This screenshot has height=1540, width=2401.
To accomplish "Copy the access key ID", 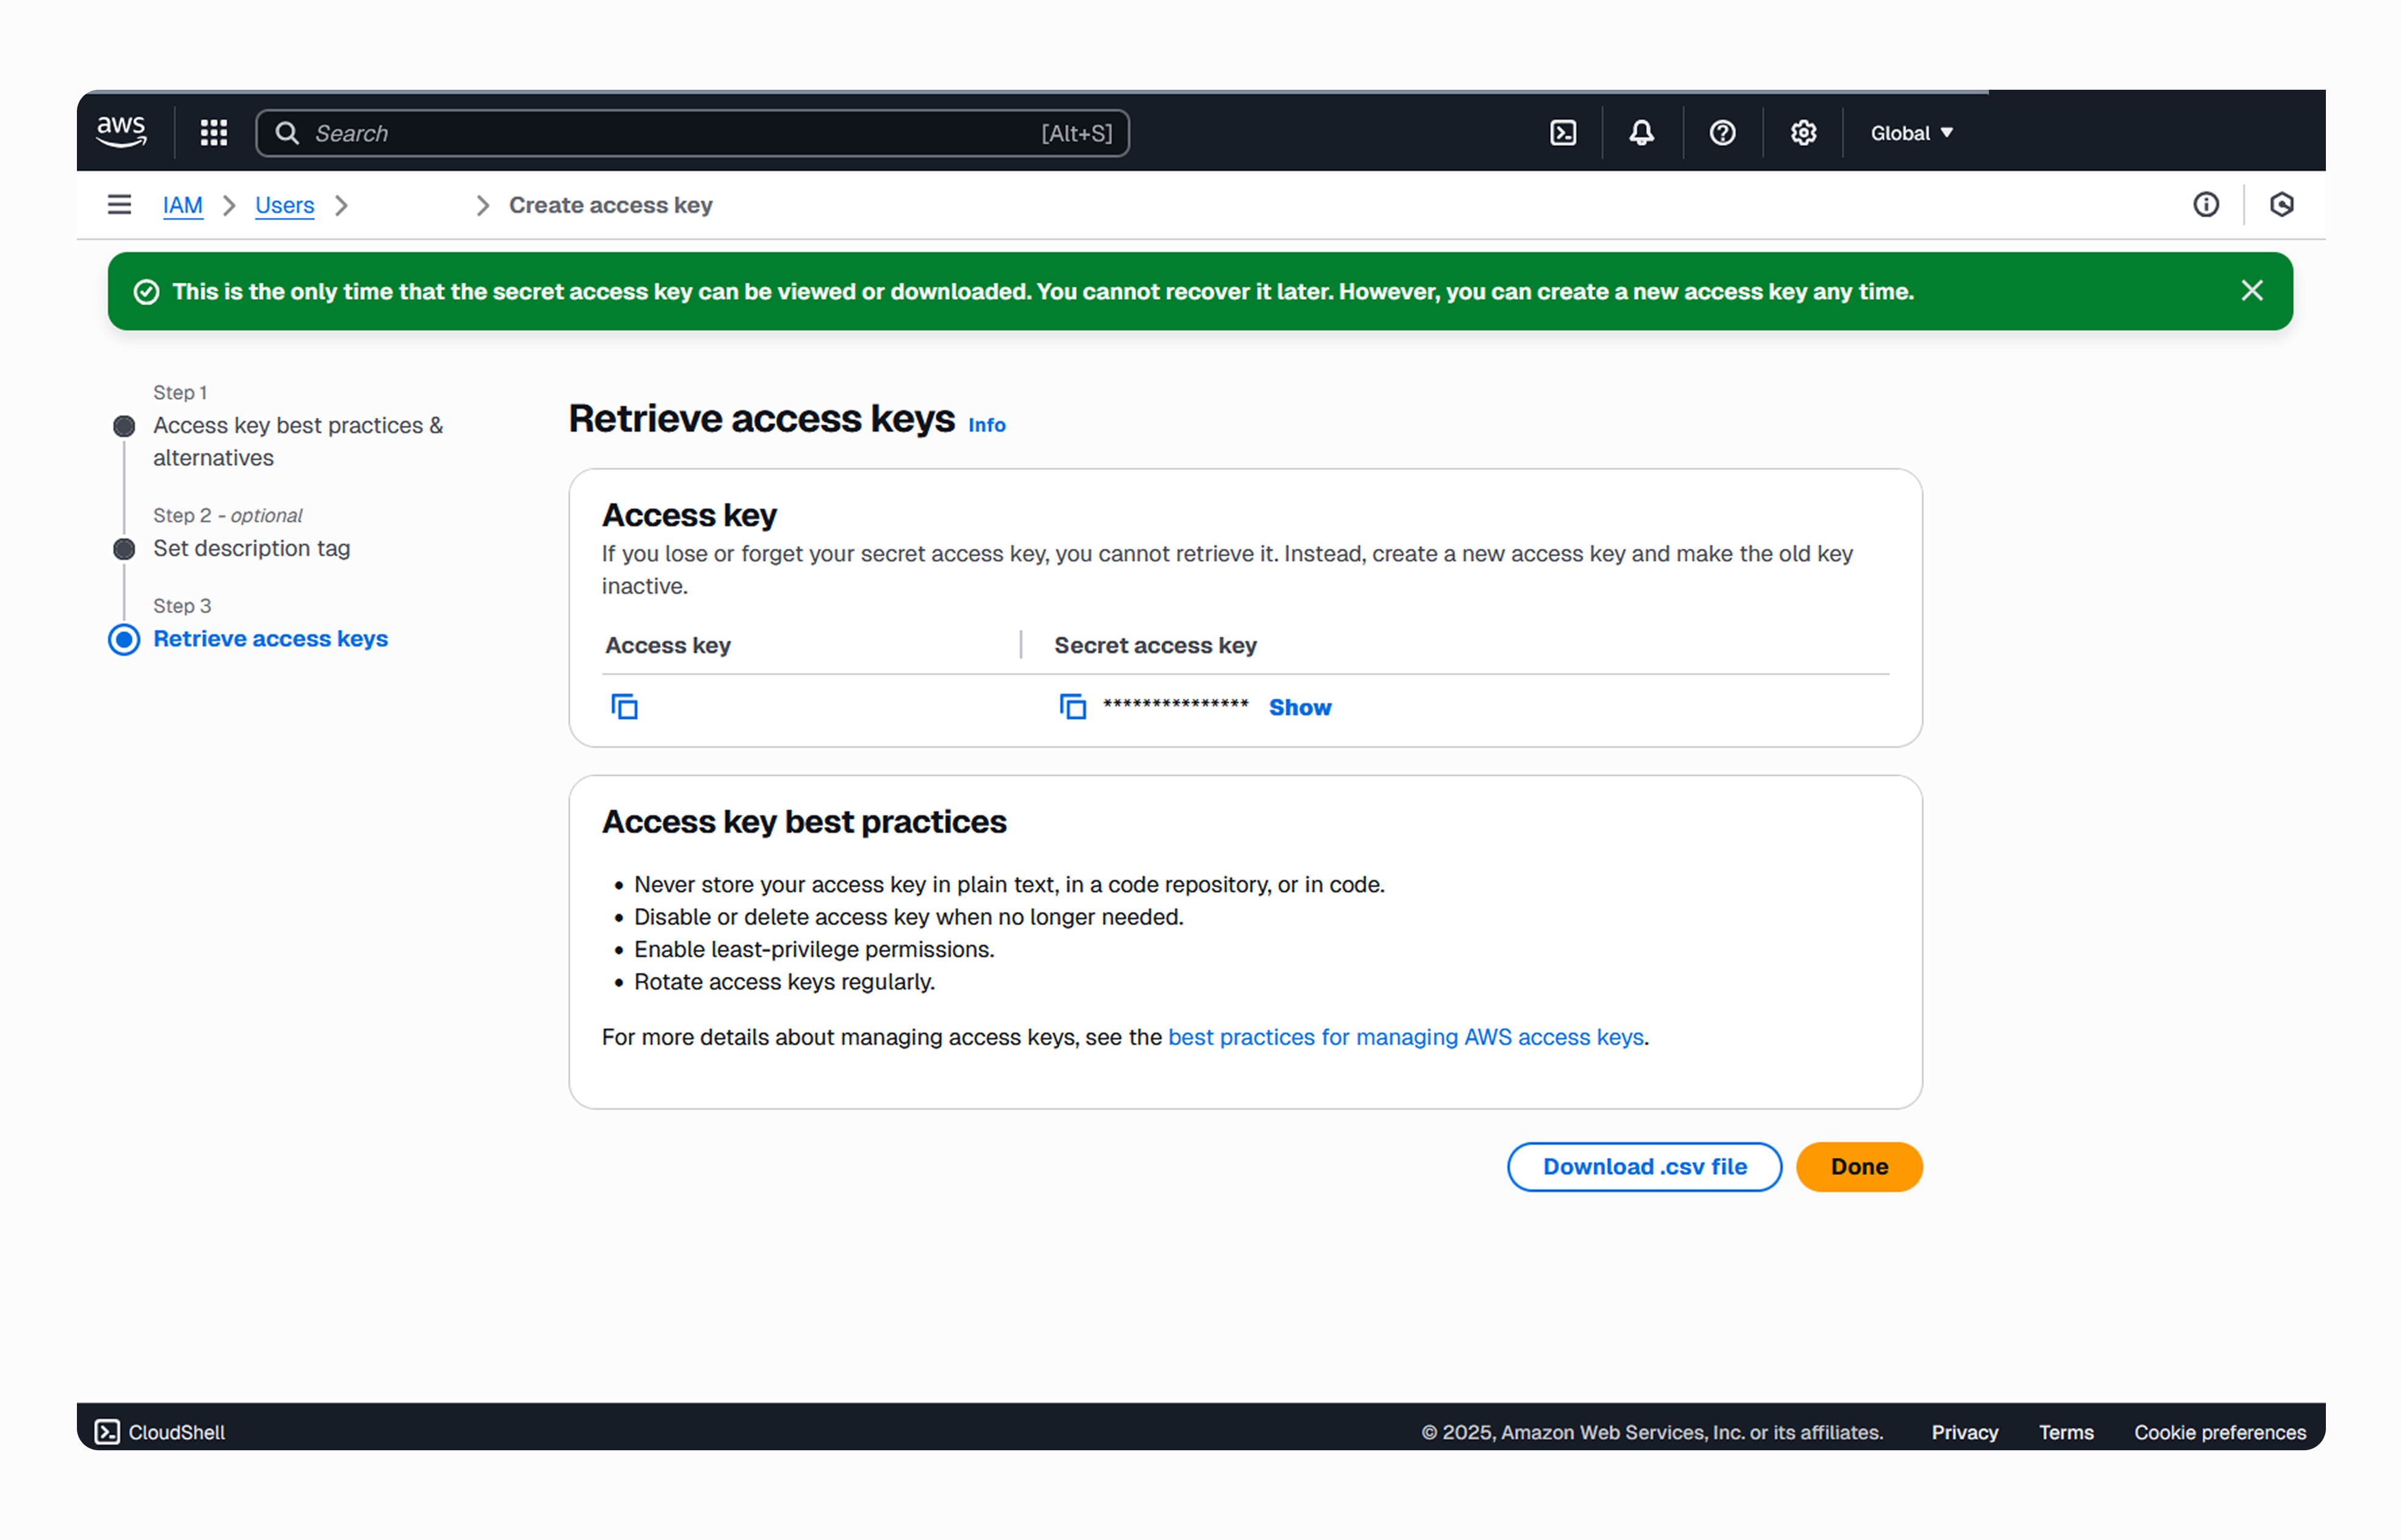I will click(624, 707).
